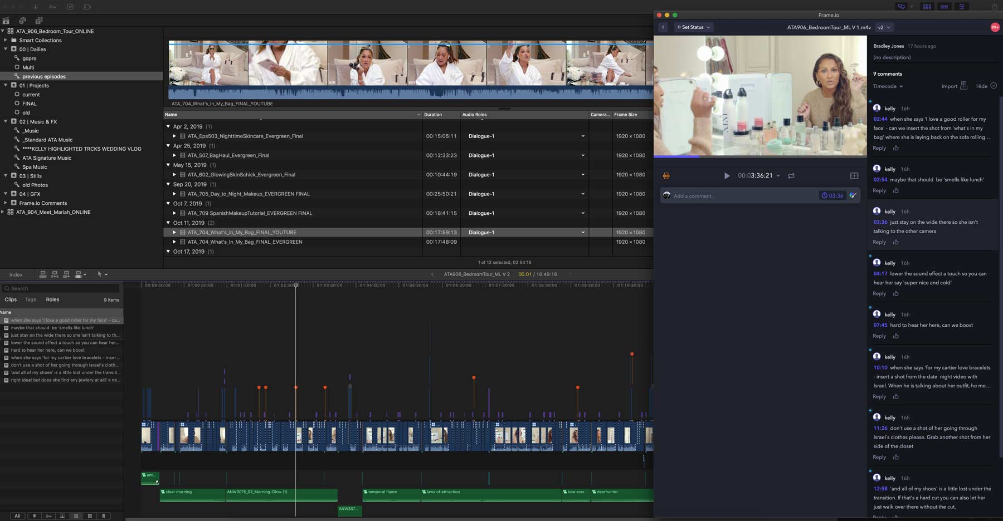The width and height of the screenshot is (1003, 521).
Task: Open background tasks checkmark-circle icon
Action: pyautogui.click(x=70, y=7)
